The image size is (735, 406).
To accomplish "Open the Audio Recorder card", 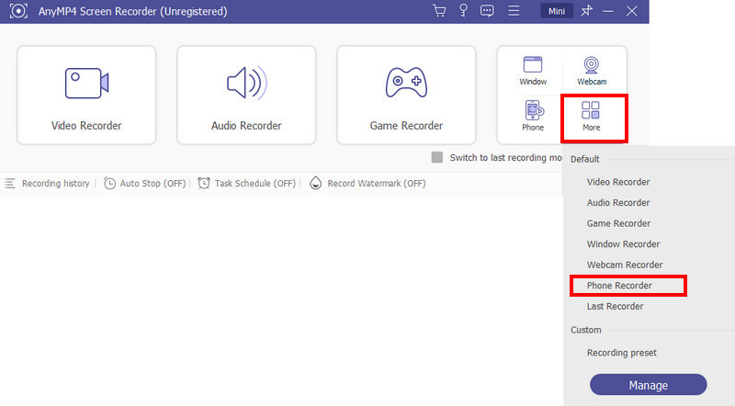I will tap(246, 96).
